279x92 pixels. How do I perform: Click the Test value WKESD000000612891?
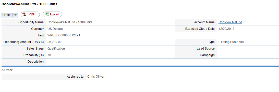pos(64,35)
